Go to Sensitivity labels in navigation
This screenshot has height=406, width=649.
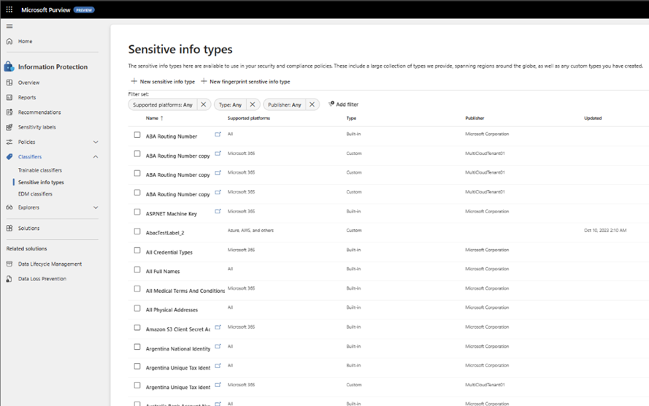(37, 127)
